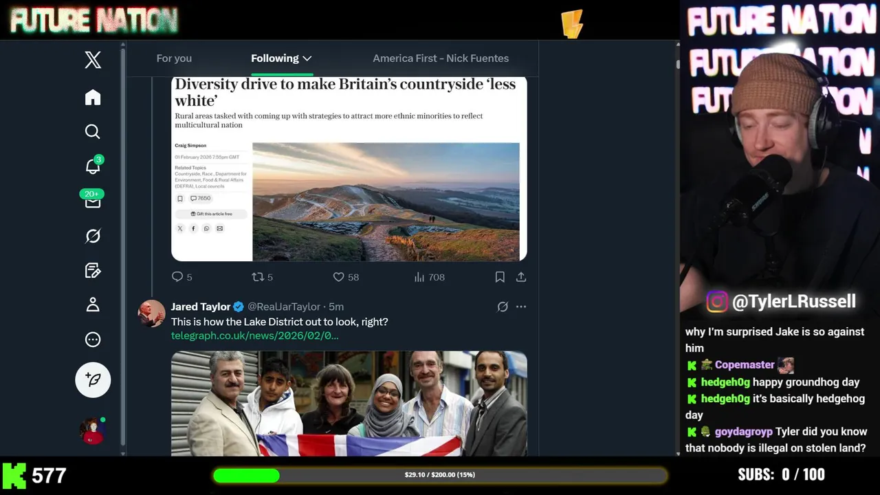The image size is (880, 495).
Task: Go to the Home feed icon
Action: point(93,97)
